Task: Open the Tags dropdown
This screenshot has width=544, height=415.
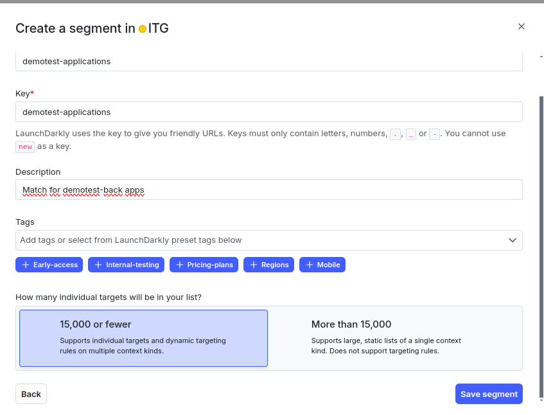Action: point(269,240)
